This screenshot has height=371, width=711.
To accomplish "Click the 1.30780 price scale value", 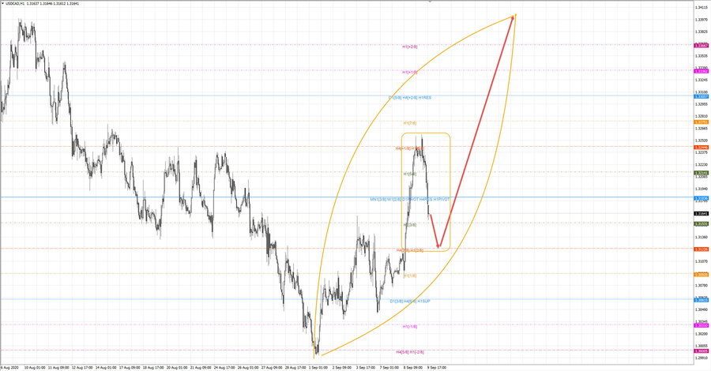I will click(x=702, y=286).
